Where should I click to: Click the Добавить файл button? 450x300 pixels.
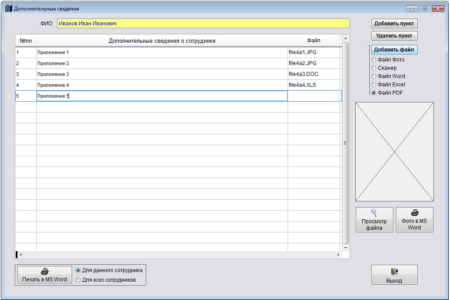point(394,50)
